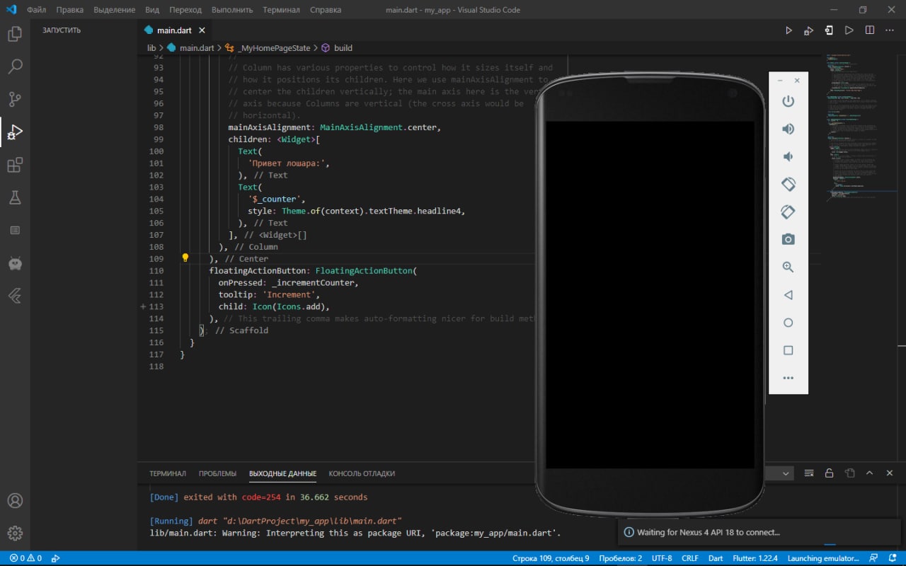Open the list-style panel icon below the flask

15,231
